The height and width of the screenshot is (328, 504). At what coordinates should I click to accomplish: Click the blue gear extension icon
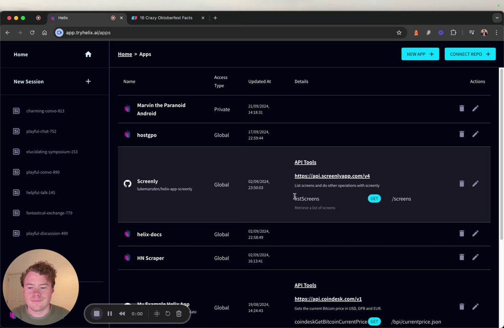coord(441,33)
